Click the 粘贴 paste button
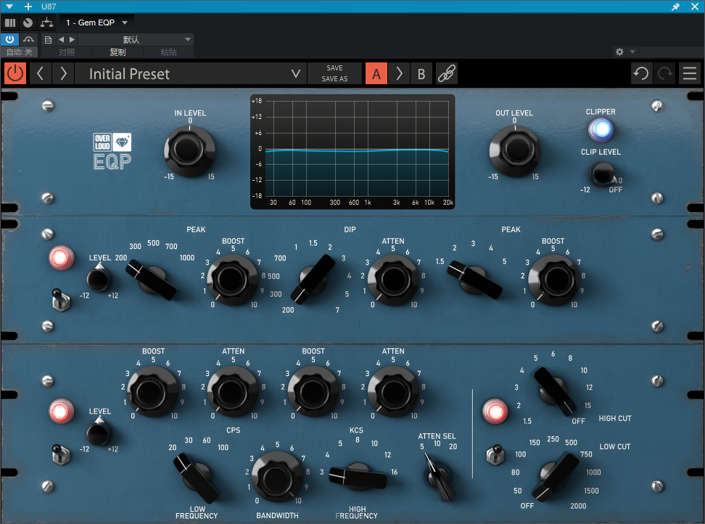 168,52
